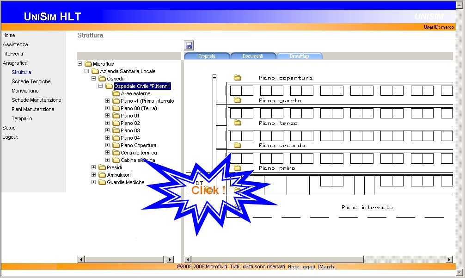The width and height of the screenshot is (465, 278).
Task: Expand the Piano Copertura node
Action: point(107,145)
